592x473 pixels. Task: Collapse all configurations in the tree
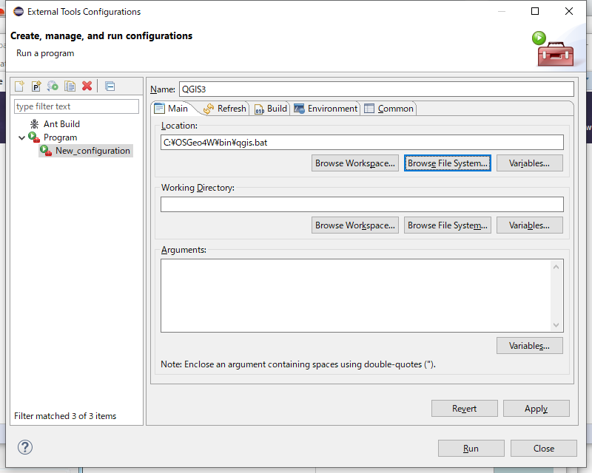tap(110, 86)
